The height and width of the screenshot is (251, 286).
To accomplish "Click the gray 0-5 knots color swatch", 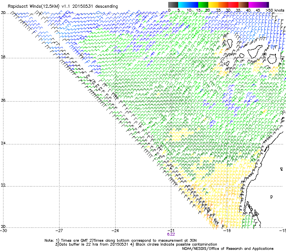I will (173, 5).
